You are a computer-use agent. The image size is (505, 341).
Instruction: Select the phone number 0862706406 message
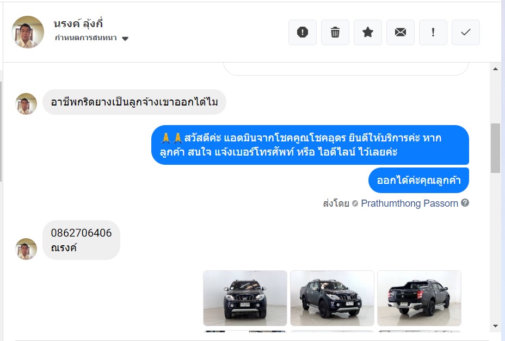pos(81,233)
